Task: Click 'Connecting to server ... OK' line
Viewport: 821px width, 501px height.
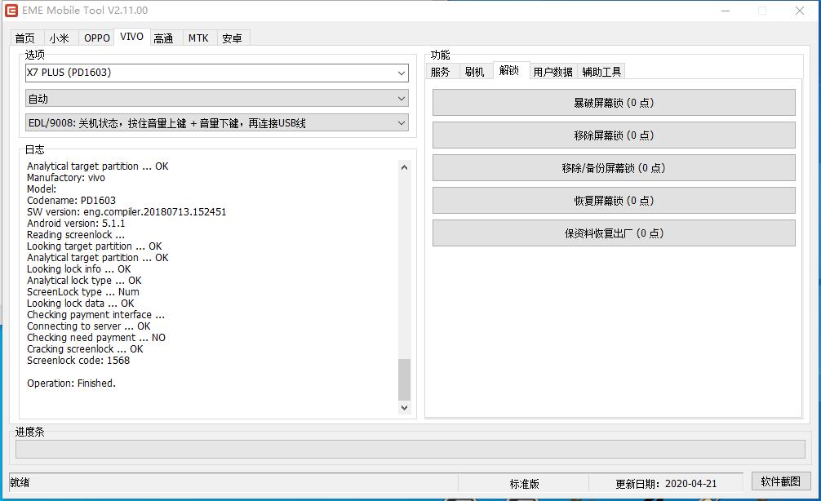Action: tap(88, 326)
